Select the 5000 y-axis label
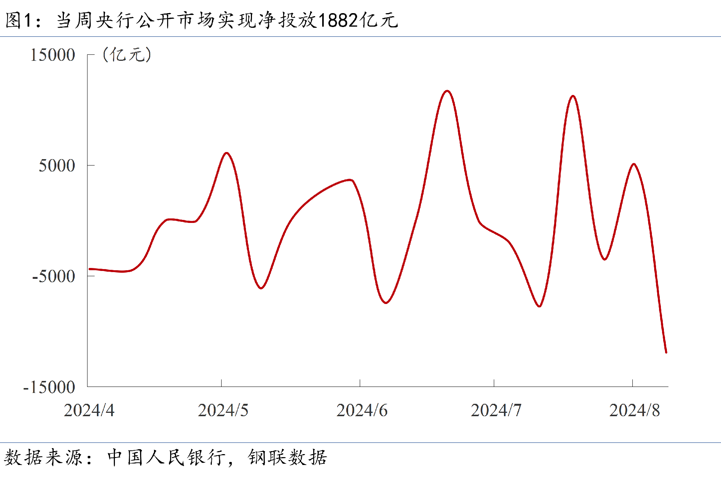Viewport: 721px width, 480px height. (x=57, y=166)
